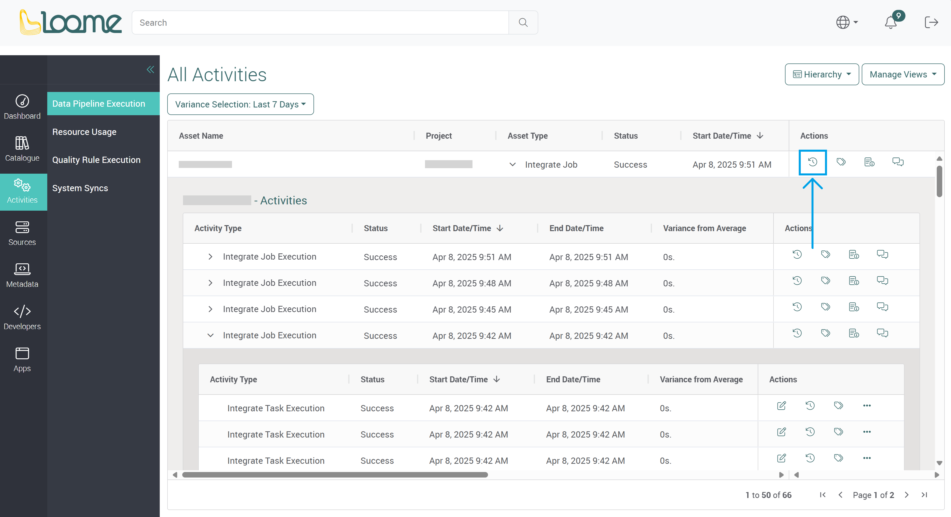The image size is (951, 517).
Task: Open Variance Selection: Last 7 Days dropdown
Action: tap(240, 104)
